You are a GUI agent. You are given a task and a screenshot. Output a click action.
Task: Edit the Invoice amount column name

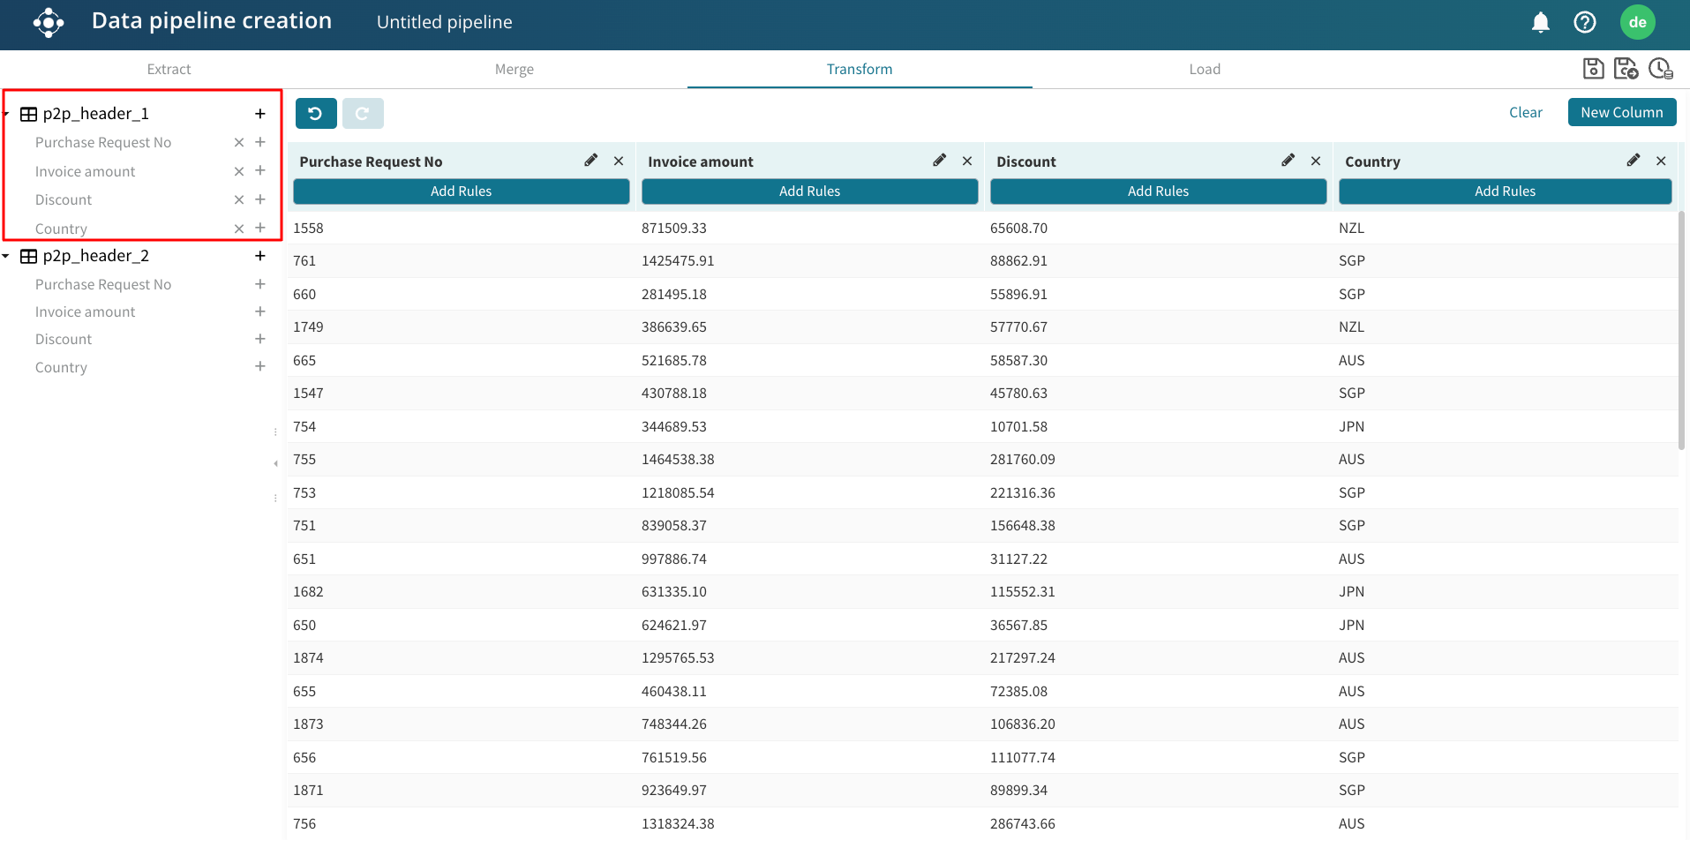click(939, 161)
